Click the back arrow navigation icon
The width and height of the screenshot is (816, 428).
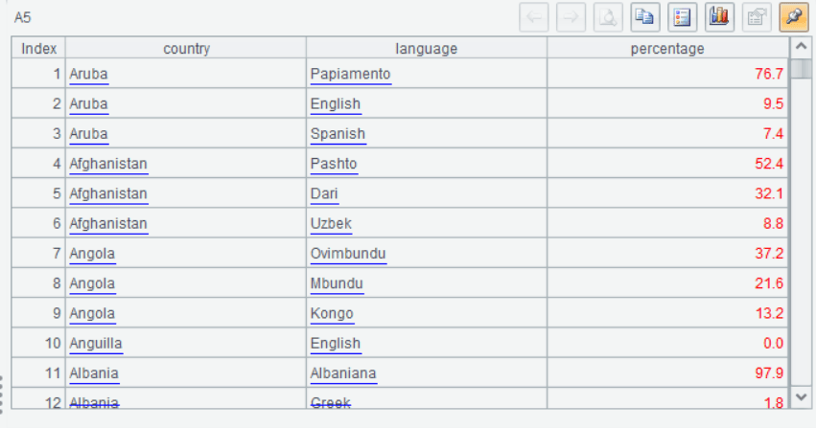[533, 17]
